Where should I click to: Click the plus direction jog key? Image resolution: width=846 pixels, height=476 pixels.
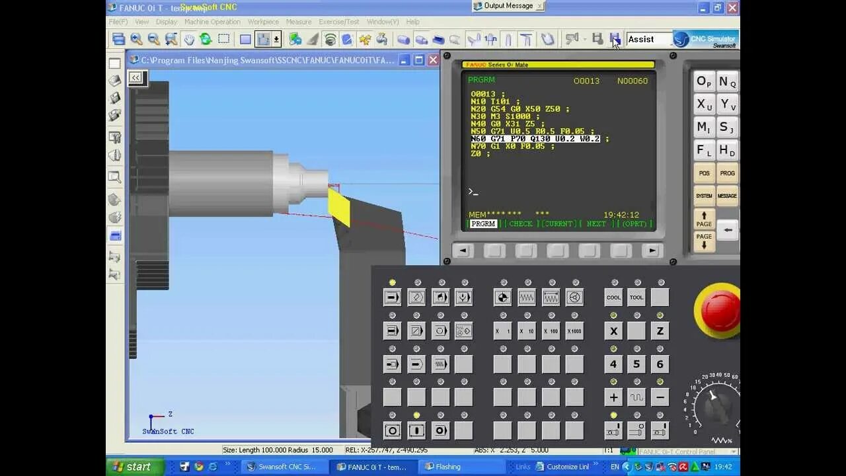613,397
